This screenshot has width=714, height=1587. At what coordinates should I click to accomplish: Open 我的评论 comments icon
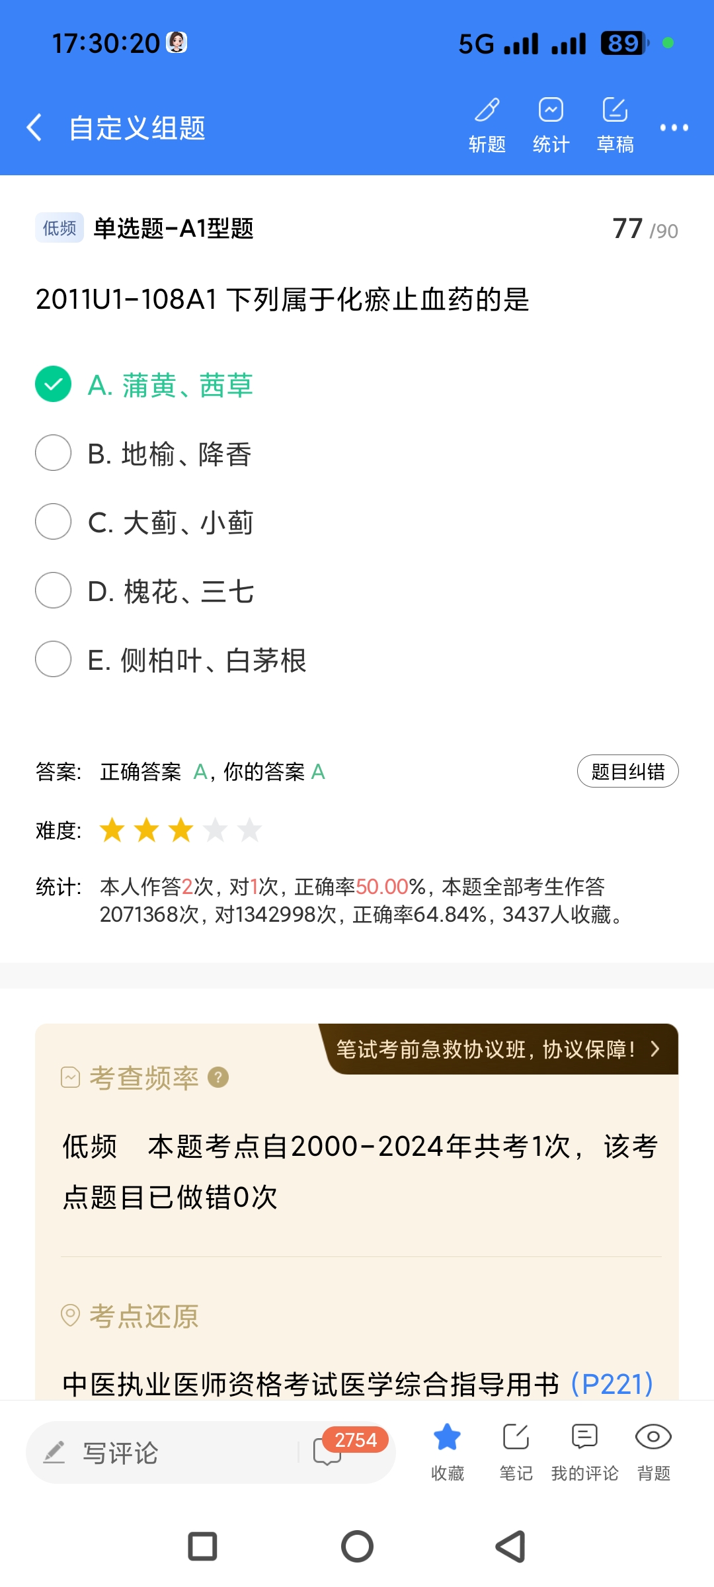click(584, 1451)
